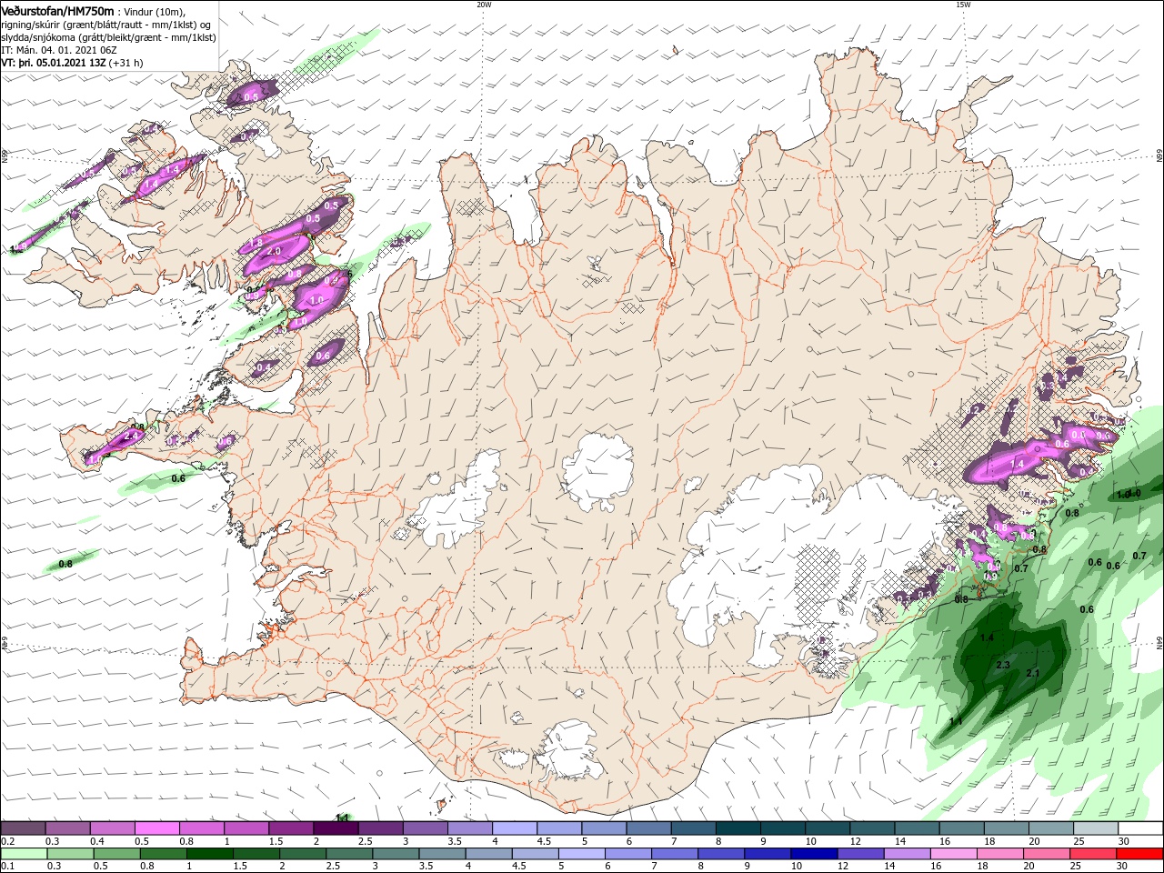Viewport: 1164px width, 873px height.
Task: Click the Veðurstofan/HM750m map title
Action: [58, 10]
